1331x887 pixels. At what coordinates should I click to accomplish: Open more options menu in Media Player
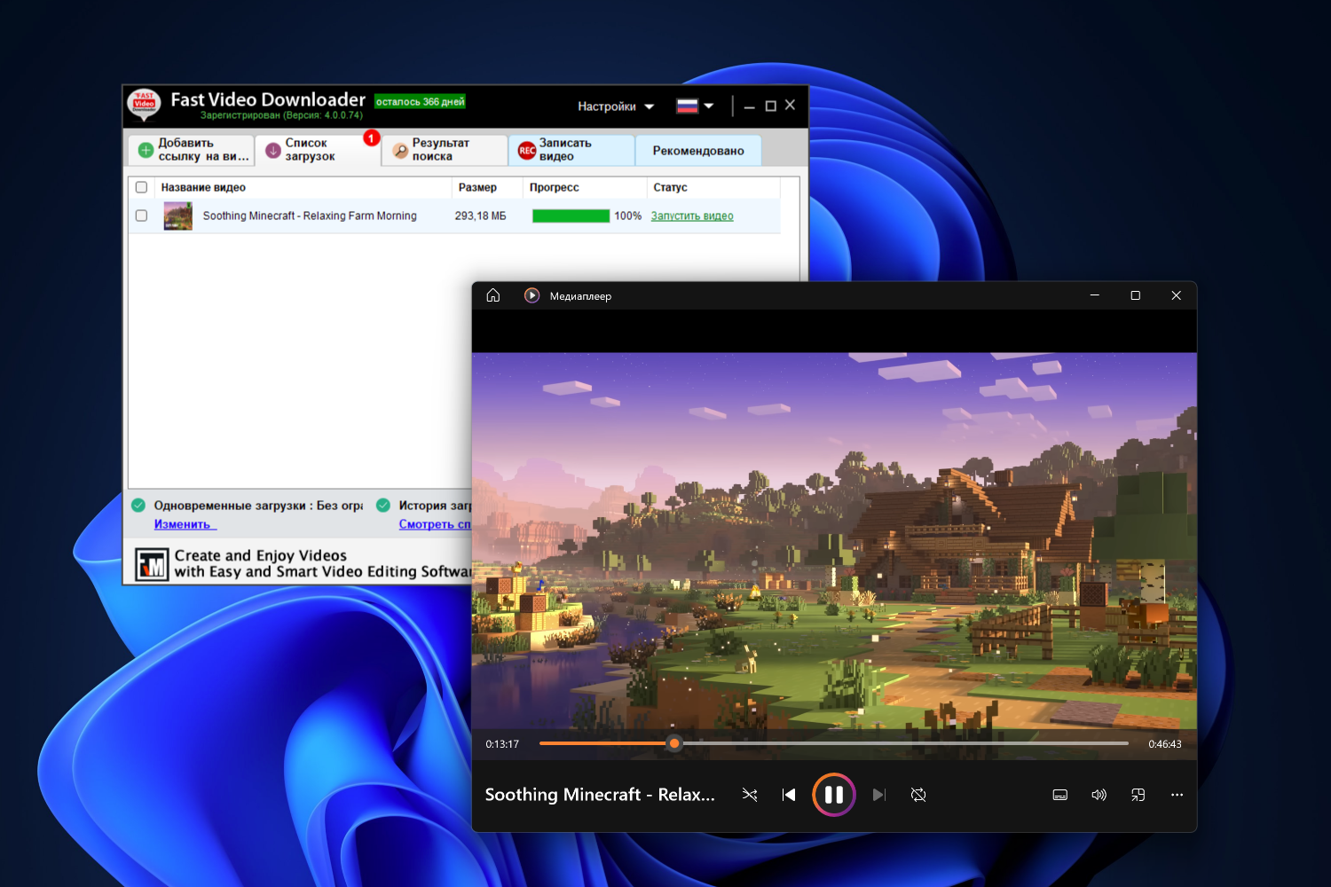click(x=1177, y=795)
